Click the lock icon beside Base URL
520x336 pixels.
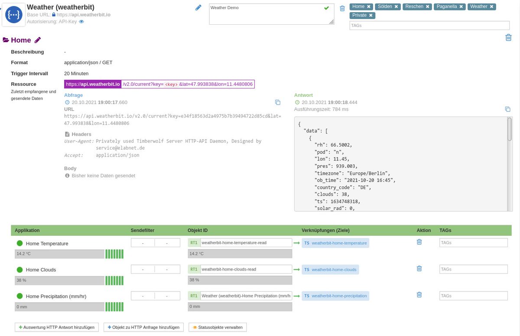(x=54, y=14)
